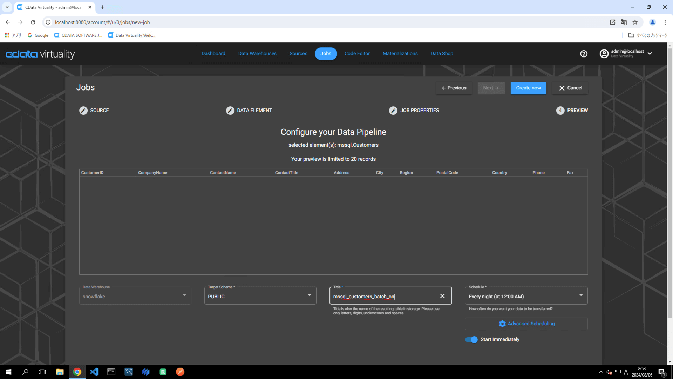673x379 pixels.
Task: Expand the admin account menu chevron
Action: pyautogui.click(x=650, y=54)
